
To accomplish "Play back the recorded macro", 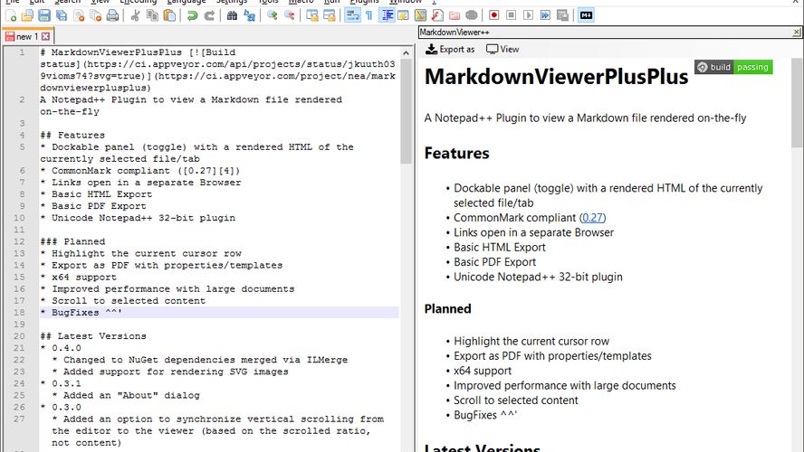I will coord(528,15).
